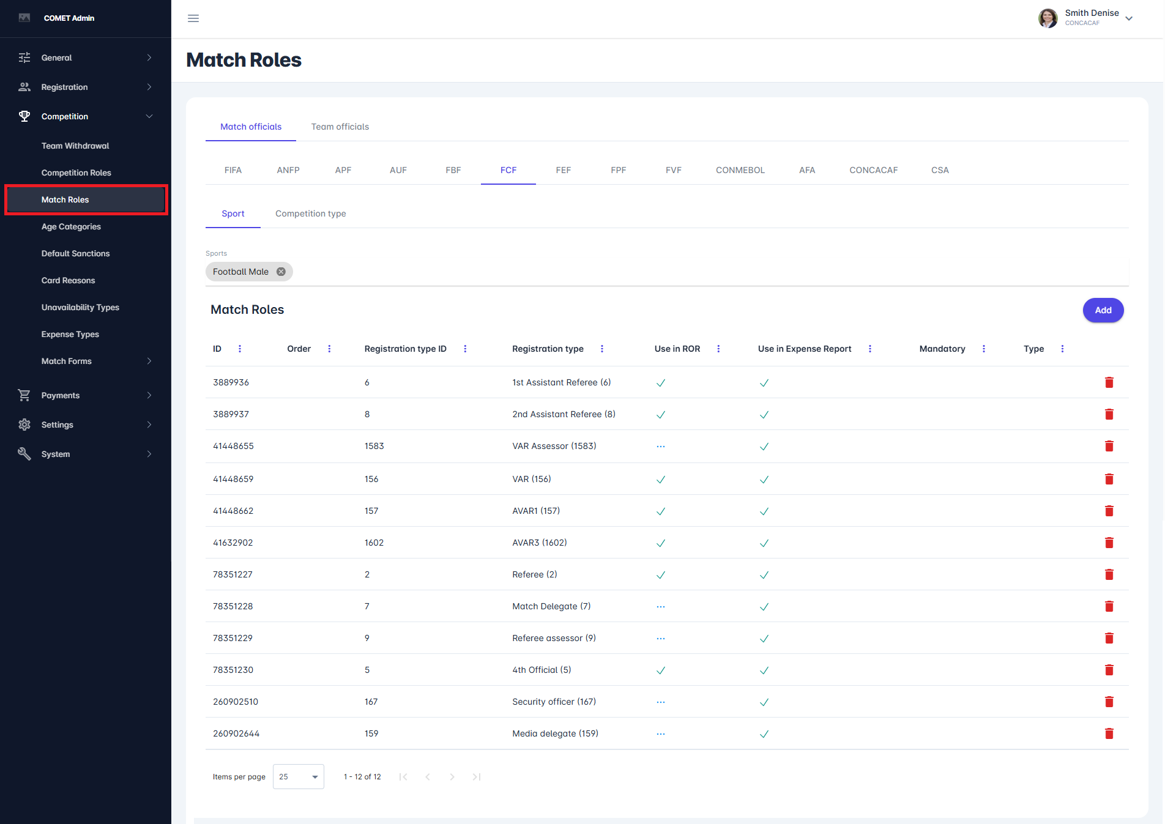Open the ID column options menu
This screenshot has width=1165, height=824.
coord(240,349)
